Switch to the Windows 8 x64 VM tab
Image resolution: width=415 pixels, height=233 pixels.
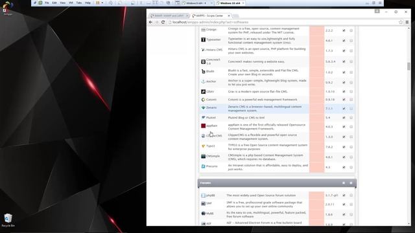click(x=197, y=3)
